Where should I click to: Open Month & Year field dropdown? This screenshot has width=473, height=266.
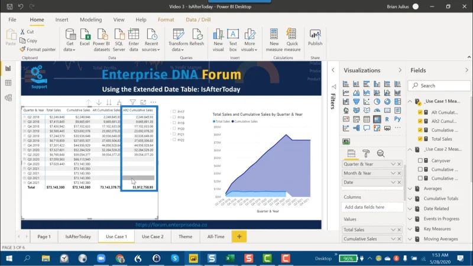coord(393,173)
